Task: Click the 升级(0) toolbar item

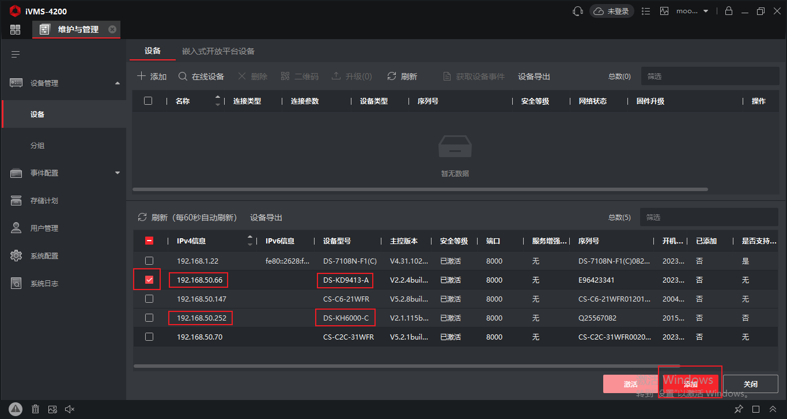Action: pyautogui.click(x=352, y=77)
